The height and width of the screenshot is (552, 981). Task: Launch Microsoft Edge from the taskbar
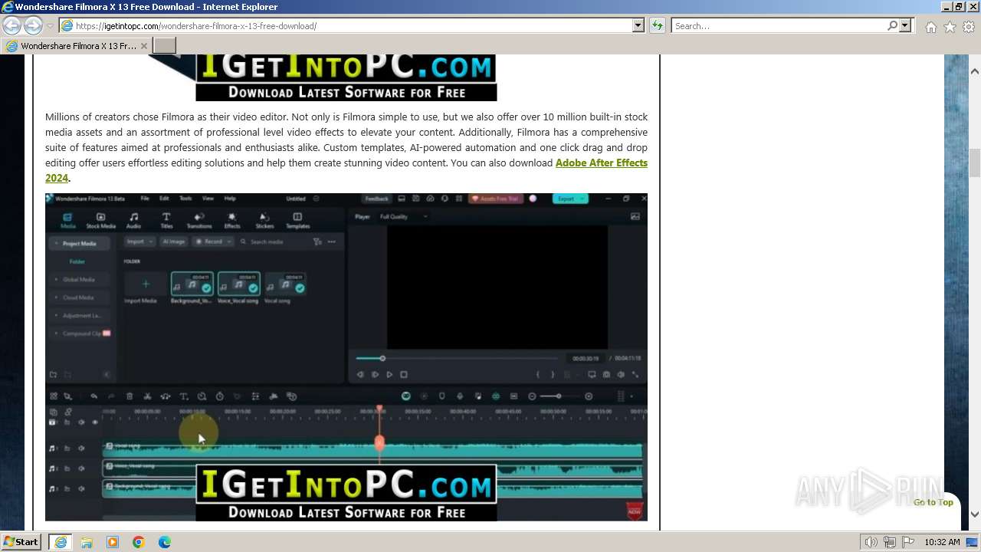click(165, 542)
